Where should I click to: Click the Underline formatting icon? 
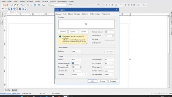click(112, 5)
